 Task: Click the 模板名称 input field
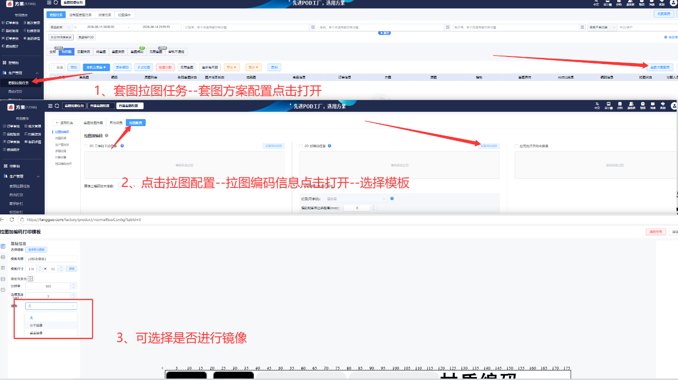(x=51, y=259)
